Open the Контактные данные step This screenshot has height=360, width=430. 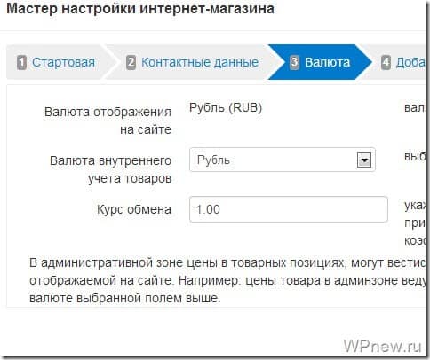pos(200,62)
